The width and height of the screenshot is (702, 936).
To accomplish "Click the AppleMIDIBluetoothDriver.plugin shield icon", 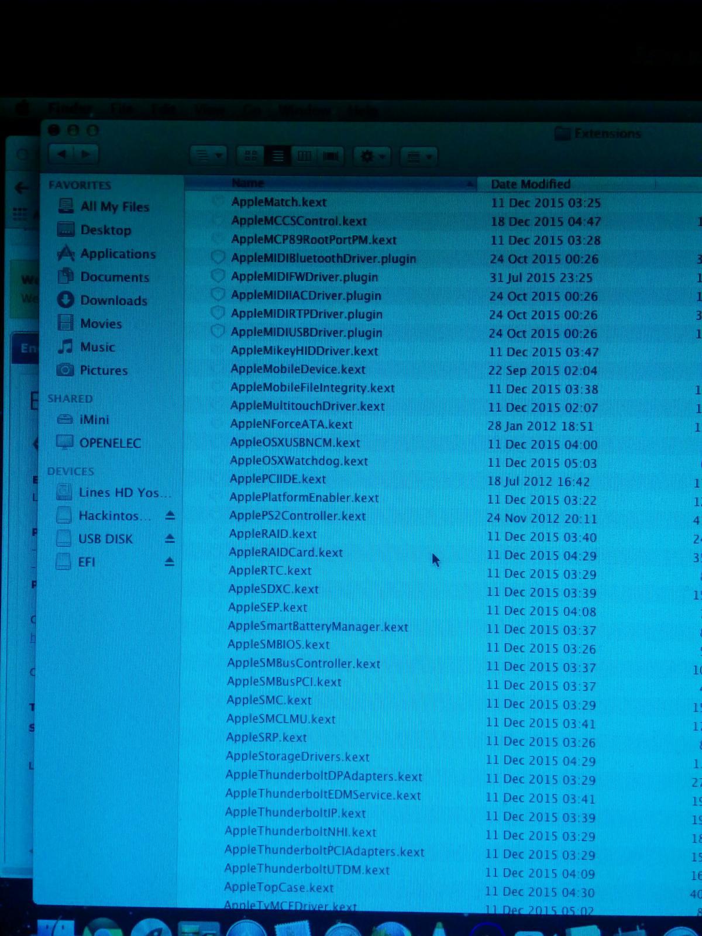I will point(218,257).
